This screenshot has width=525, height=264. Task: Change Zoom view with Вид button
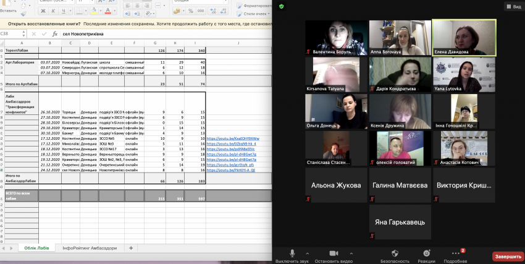coord(514,6)
